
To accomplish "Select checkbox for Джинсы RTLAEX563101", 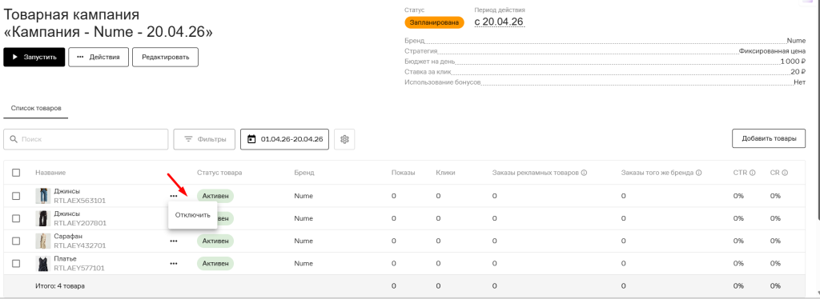I will click(x=16, y=196).
